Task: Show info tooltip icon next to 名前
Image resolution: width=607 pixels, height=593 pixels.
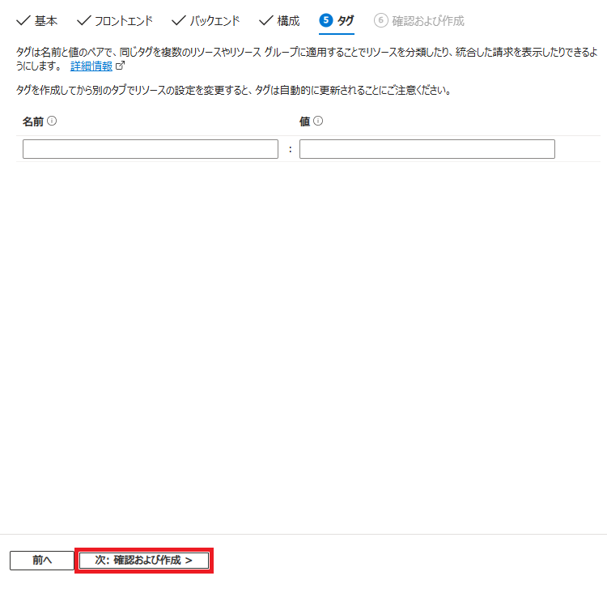Action: pyautogui.click(x=52, y=121)
